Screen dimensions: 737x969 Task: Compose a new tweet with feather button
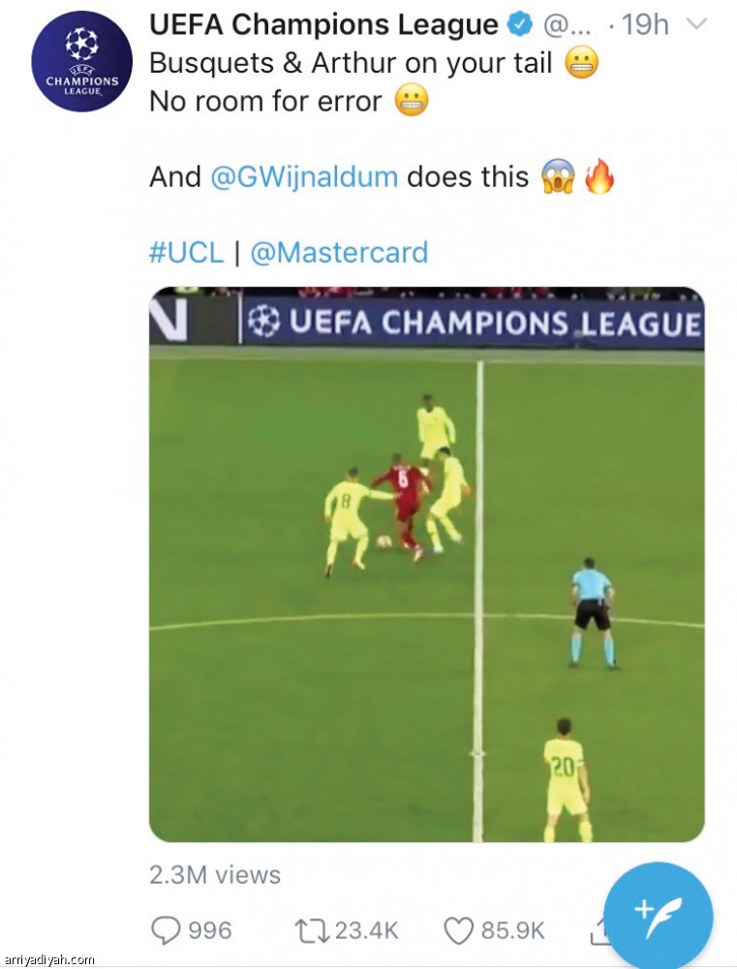click(x=658, y=917)
